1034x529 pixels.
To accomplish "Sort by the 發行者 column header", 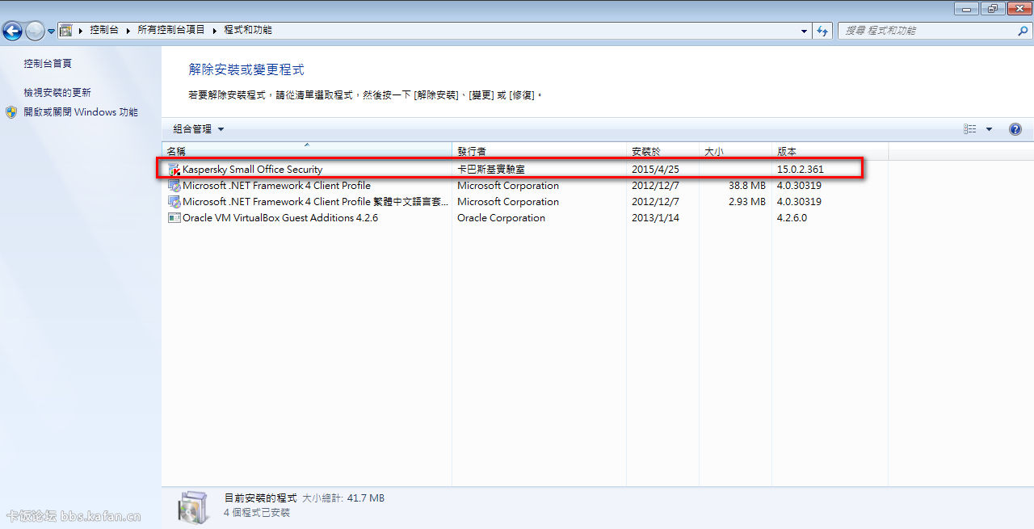I will click(x=540, y=151).
